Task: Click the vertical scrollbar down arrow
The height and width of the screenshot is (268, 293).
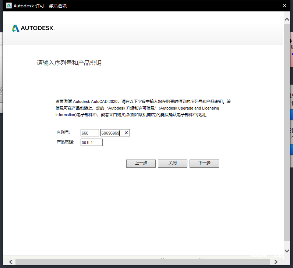Action: (287, 251)
